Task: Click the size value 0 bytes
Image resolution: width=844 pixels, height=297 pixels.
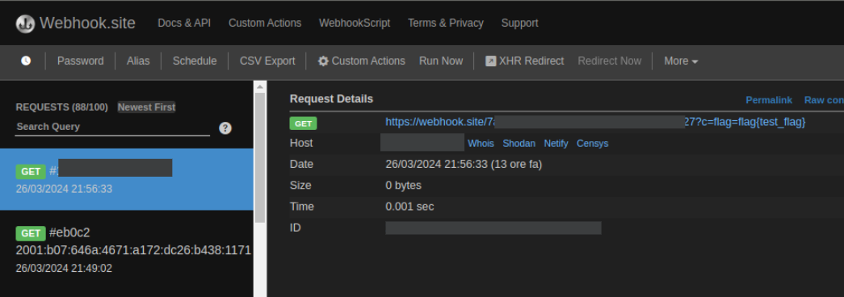Action: coord(403,186)
